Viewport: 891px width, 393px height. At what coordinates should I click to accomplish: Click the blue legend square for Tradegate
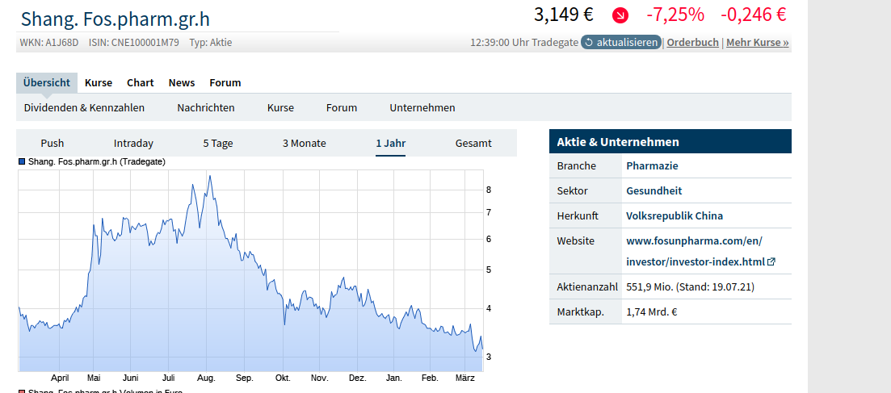22,161
